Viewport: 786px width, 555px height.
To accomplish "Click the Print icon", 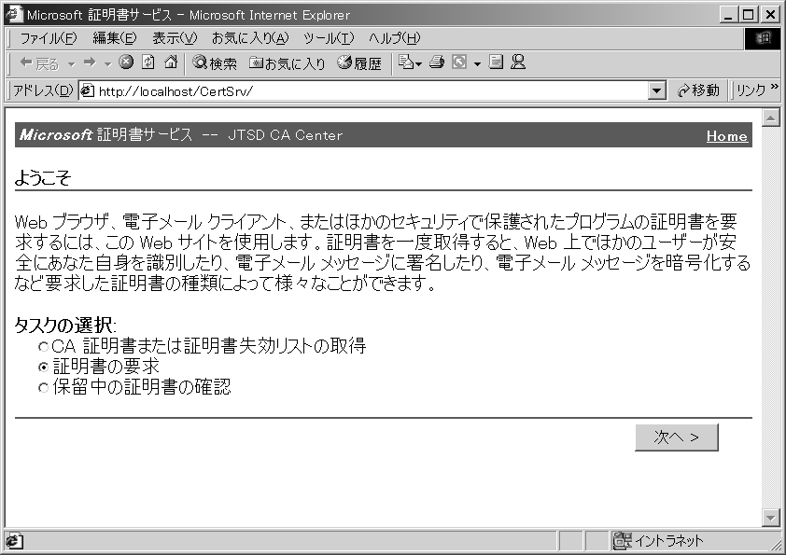I will (437, 62).
